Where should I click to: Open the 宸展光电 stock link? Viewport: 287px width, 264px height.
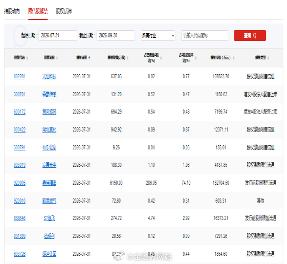[49, 165]
